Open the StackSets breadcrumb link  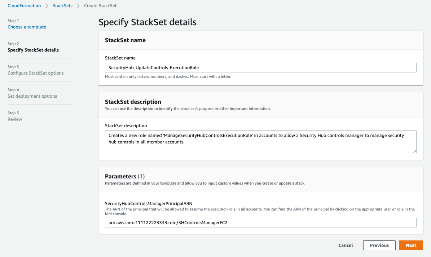point(62,6)
